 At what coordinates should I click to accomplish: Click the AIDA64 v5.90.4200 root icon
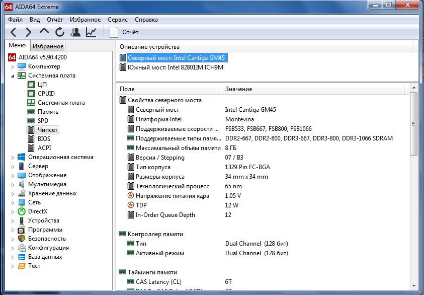tap(12, 57)
